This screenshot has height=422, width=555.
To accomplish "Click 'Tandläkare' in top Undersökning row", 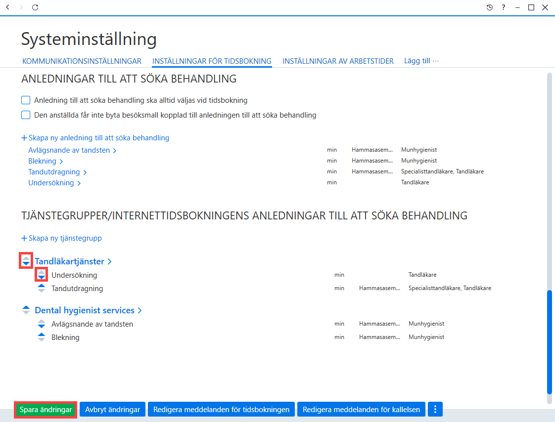I will point(415,182).
